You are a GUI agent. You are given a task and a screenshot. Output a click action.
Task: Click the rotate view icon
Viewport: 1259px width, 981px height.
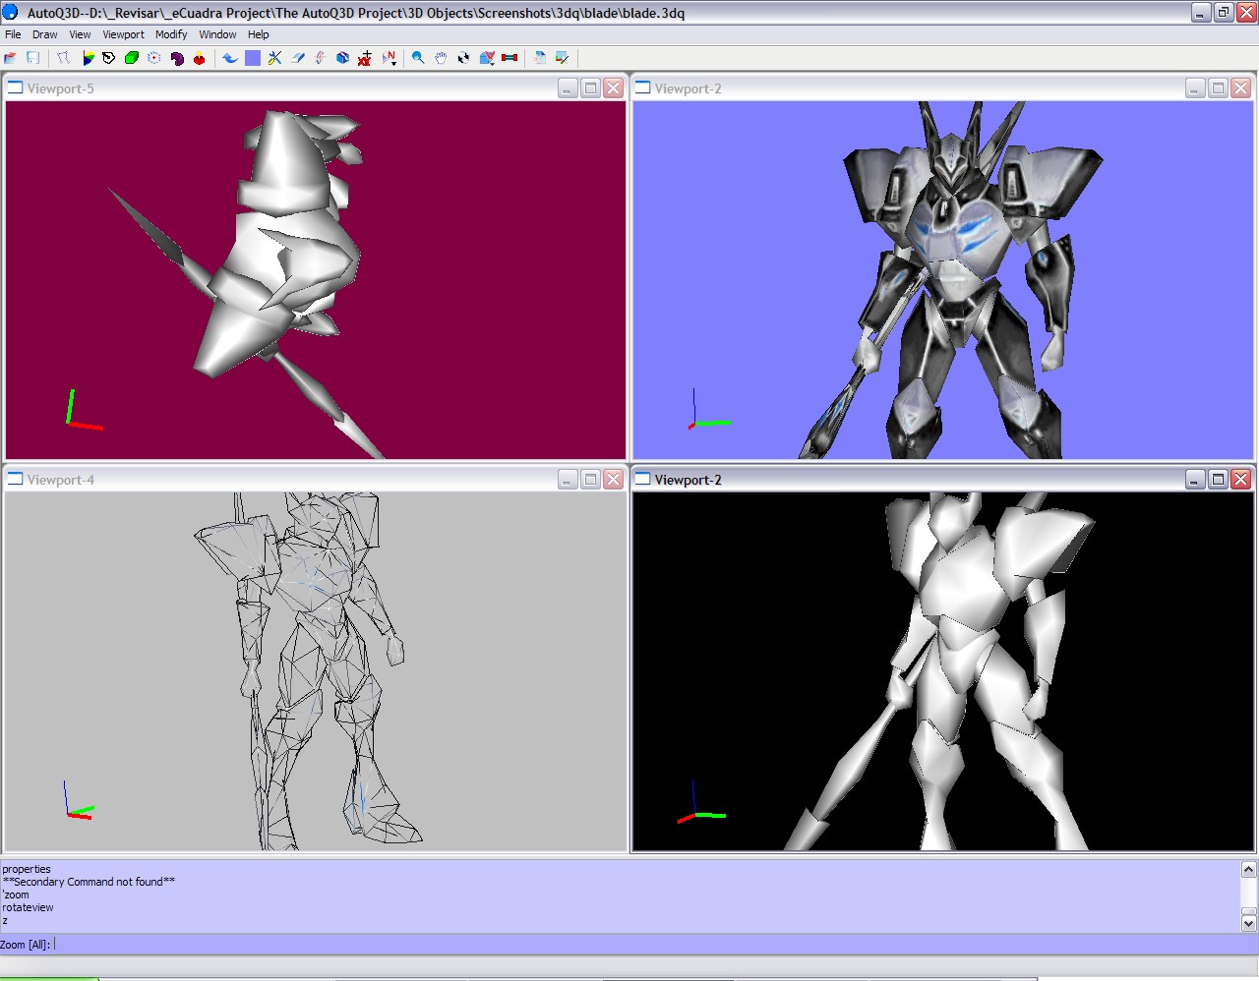463,58
